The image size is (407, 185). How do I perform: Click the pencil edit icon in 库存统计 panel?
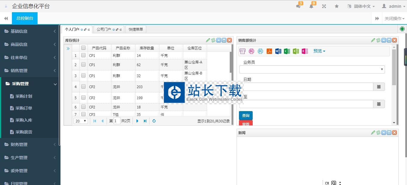coord(208,40)
